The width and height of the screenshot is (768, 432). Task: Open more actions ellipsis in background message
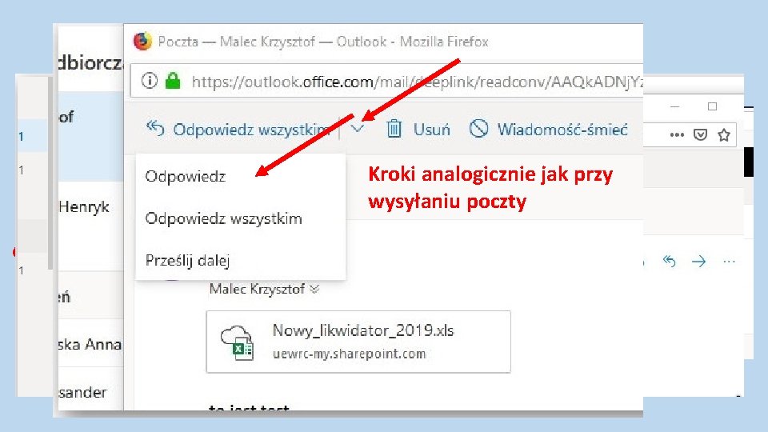(x=729, y=262)
